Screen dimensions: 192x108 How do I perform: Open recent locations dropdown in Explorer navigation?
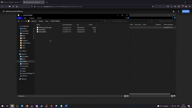24,21
